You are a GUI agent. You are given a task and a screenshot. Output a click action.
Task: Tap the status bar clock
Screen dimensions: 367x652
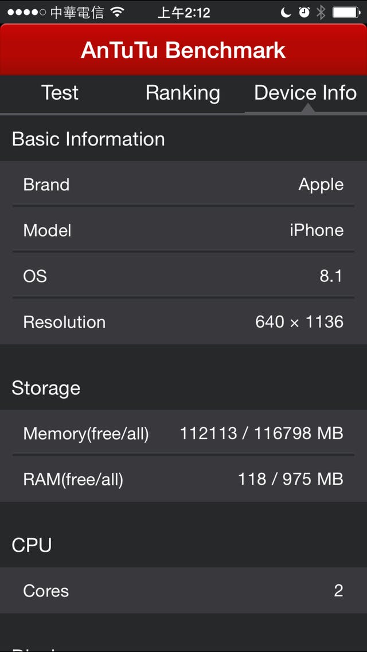[183, 12]
